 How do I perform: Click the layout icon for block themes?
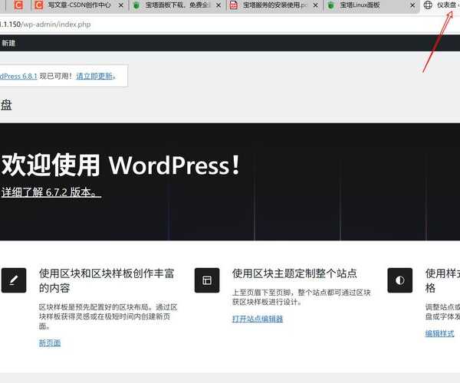point(207,280)
